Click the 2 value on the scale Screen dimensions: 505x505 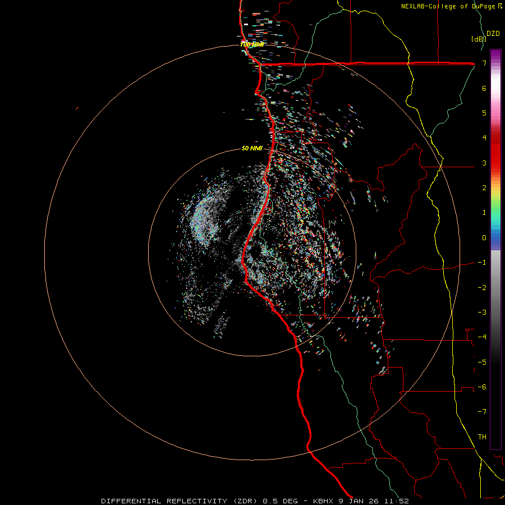[484, 188]
